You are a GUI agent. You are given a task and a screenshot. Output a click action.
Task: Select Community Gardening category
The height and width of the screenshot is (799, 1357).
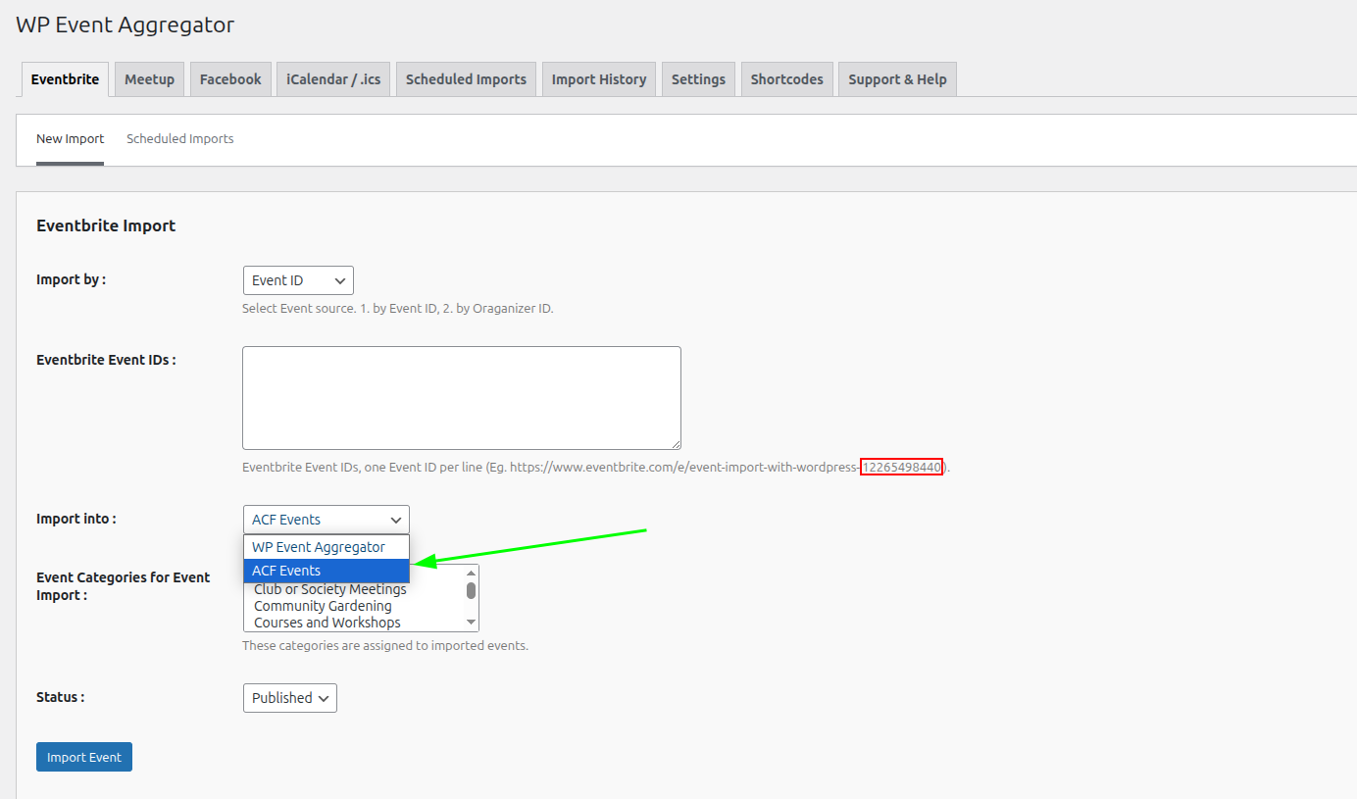(x=323, y=606)
